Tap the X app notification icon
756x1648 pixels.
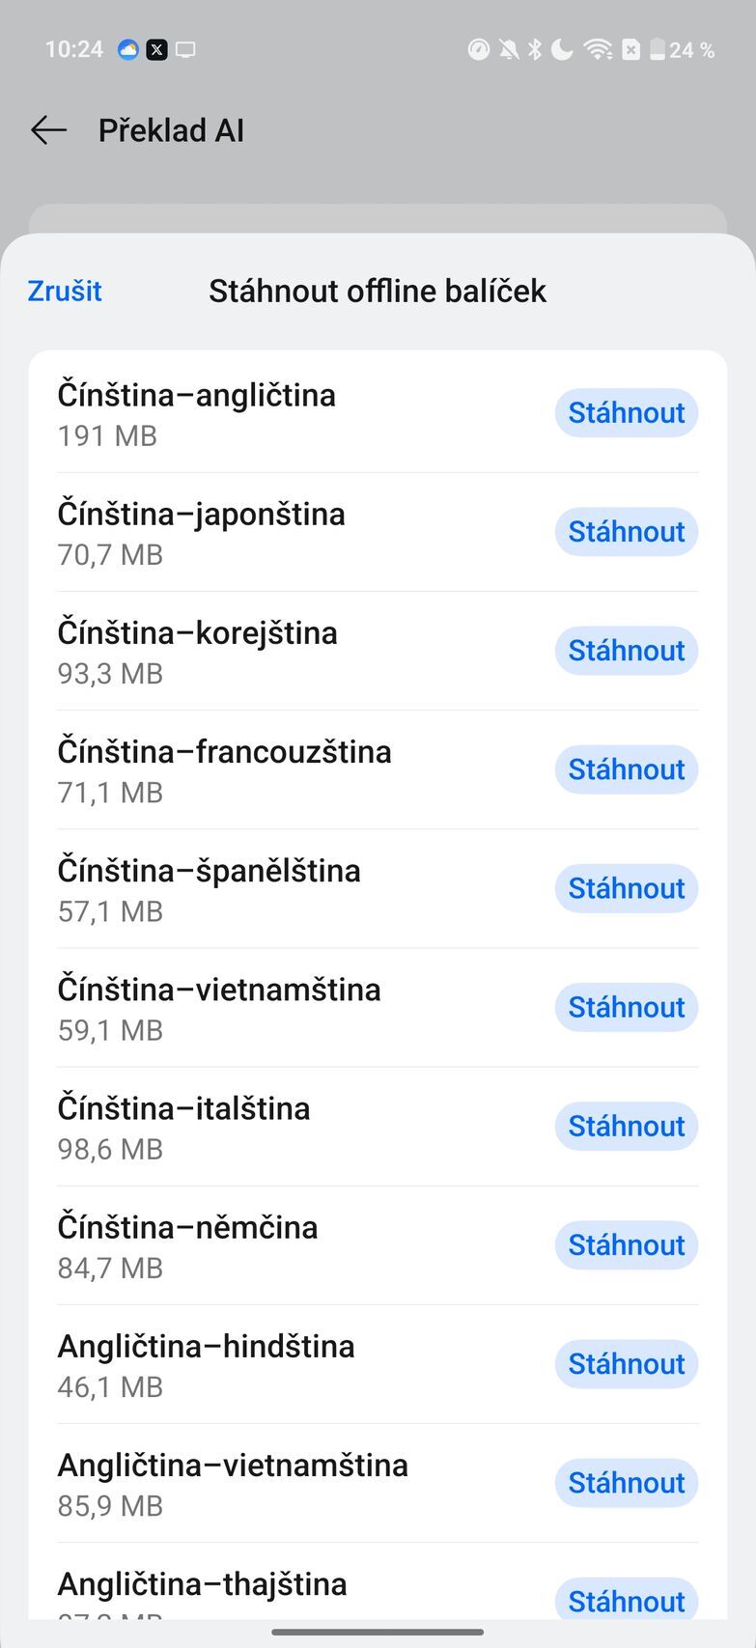click(x=156, y=49)
